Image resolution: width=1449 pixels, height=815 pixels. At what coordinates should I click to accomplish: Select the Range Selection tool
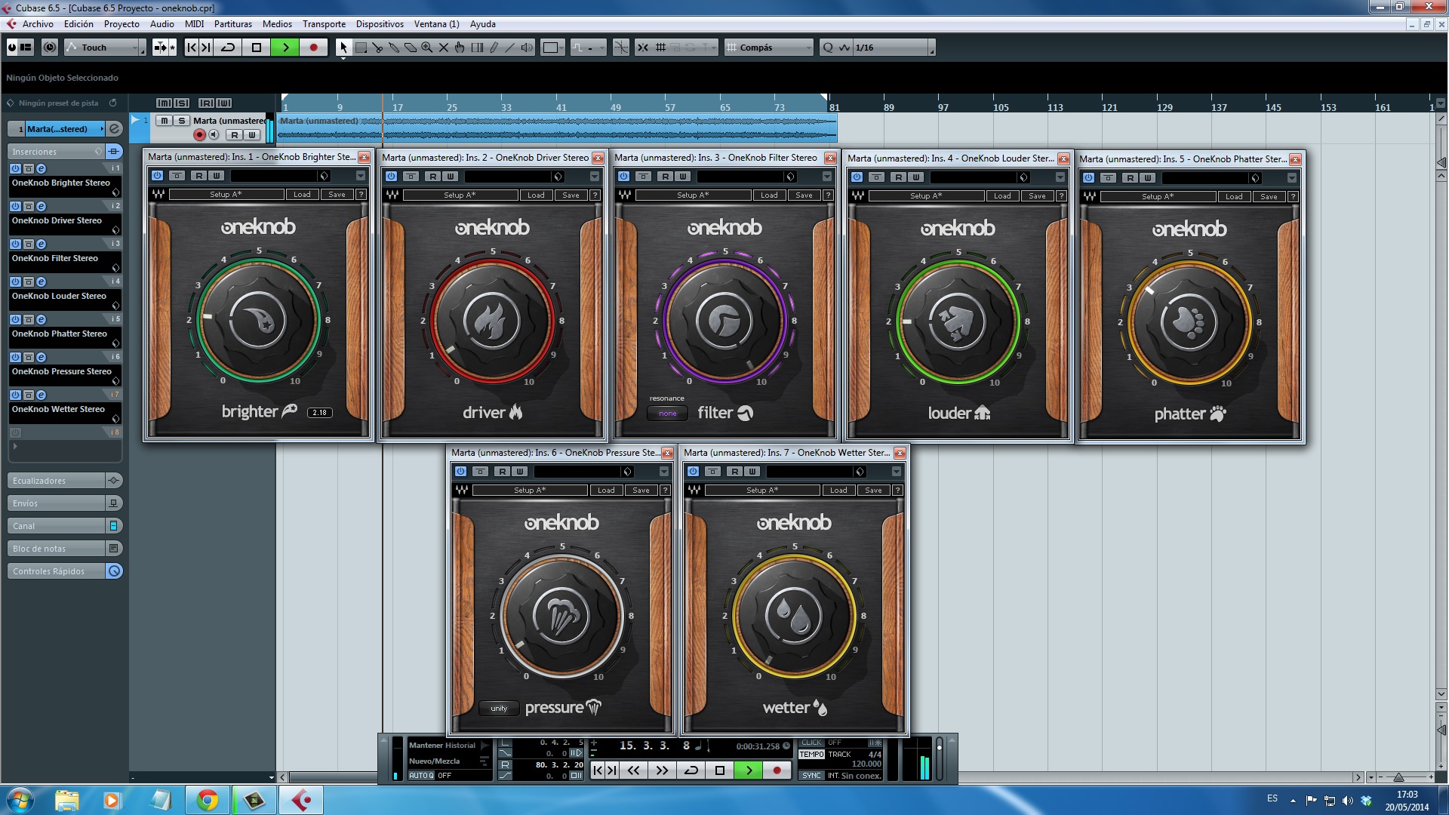click(x=361, y=48)
